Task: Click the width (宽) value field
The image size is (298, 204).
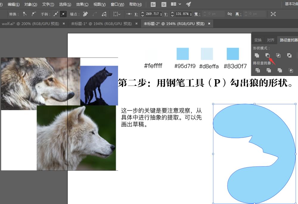Action: (215, 14)
